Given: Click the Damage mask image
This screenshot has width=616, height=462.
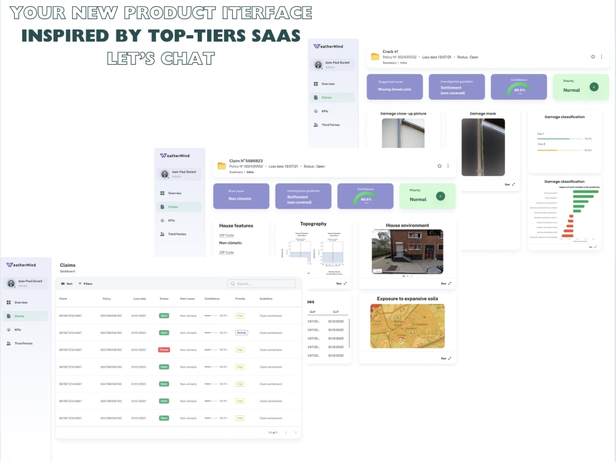Looking at the screenshot, I should pos(483,147).
